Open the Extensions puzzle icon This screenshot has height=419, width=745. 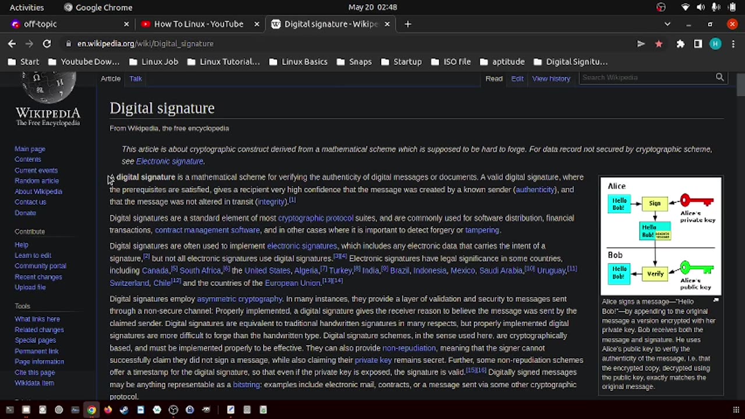(680, 44)
